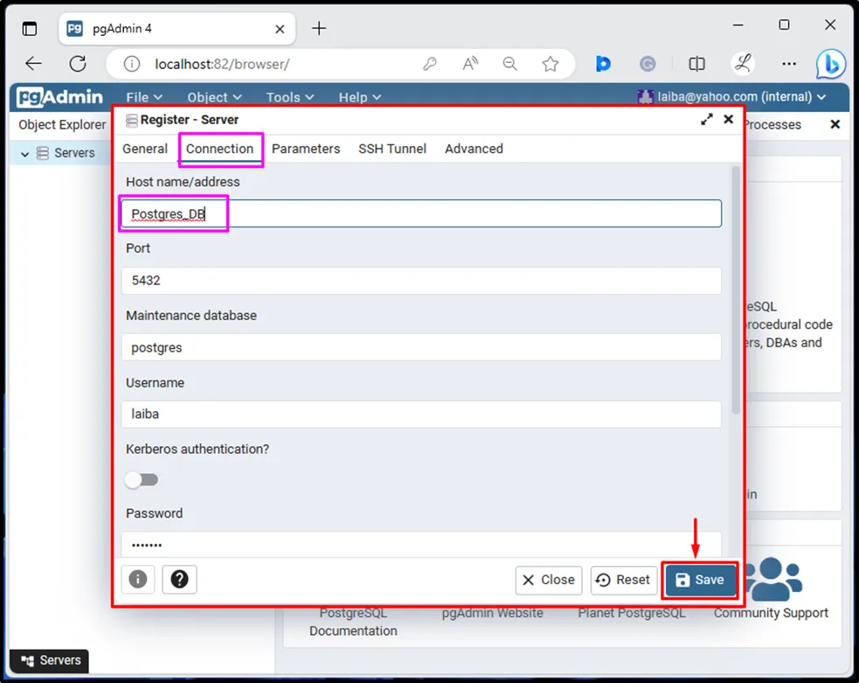Select the General tab
The image size is (859, 683).
145,149
